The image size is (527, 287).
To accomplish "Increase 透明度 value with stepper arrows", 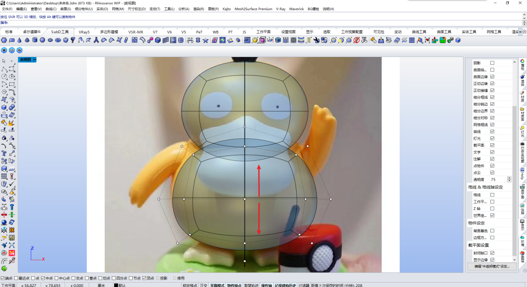I will click(509, 178).
